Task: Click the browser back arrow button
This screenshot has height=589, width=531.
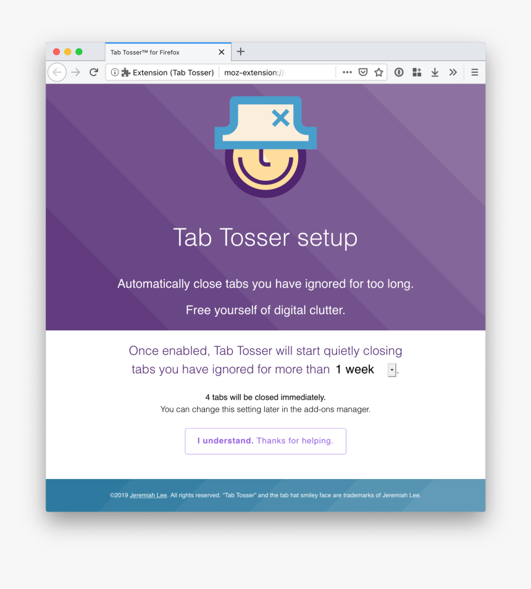Action: (57, 72)
